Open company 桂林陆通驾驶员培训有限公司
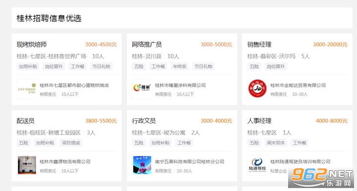The width and height of the screenshot is (357, 191). point(300,162)
